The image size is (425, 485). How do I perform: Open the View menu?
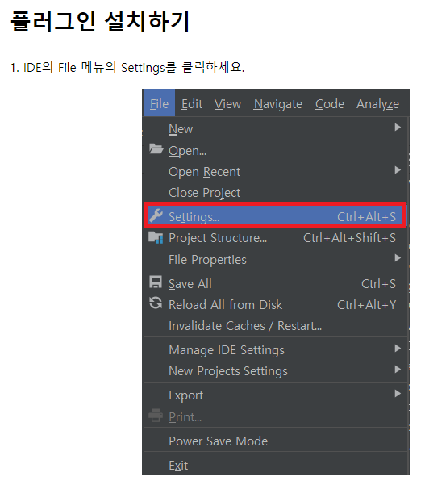pyautogui.click(x=227, y=103)
